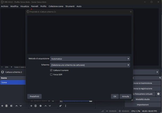This screenshot has height=113, width=162.
Task: Open the Archivio menu
Action: pos(5,6)
